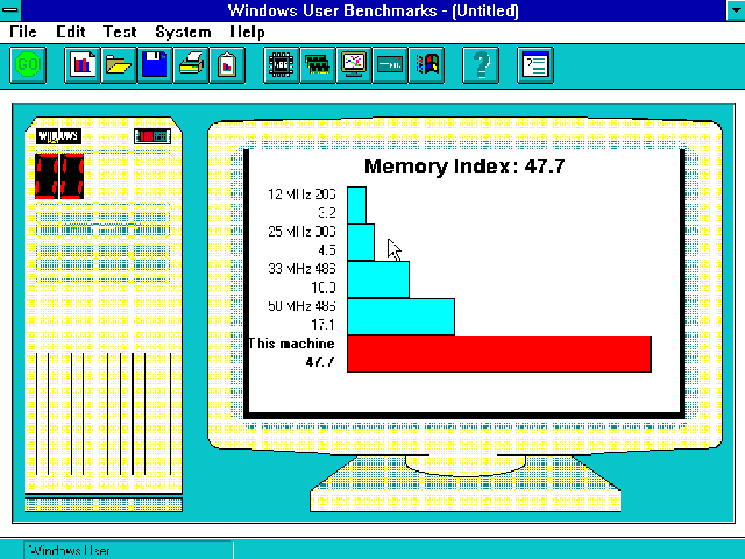The height and width of the screenshot is (559, 745).
Task: Click the '25 MHz 386' label
Action: (302, 231)
